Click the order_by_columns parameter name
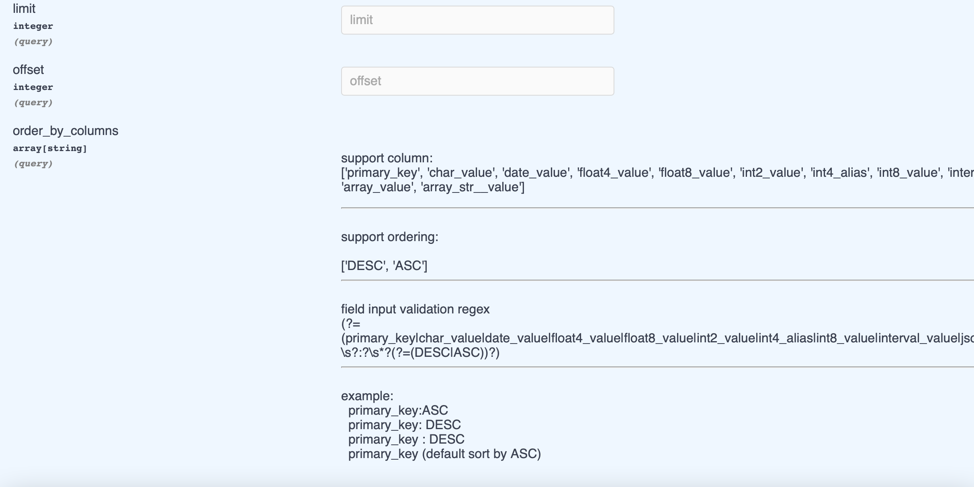974x487 pixels. point(65,130)
